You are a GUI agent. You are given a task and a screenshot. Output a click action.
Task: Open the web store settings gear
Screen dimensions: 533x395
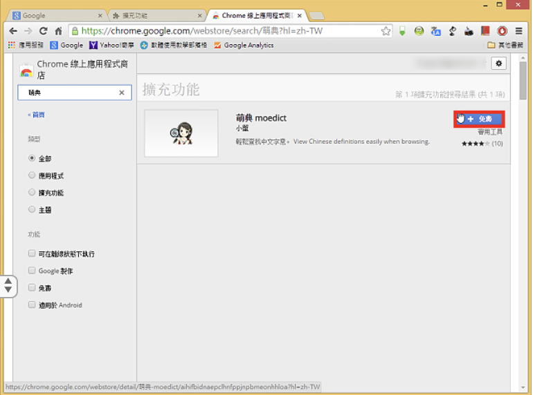coord(498,64)
